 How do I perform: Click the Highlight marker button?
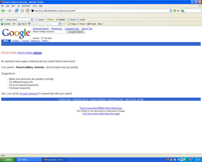click(x=61, y=19)
